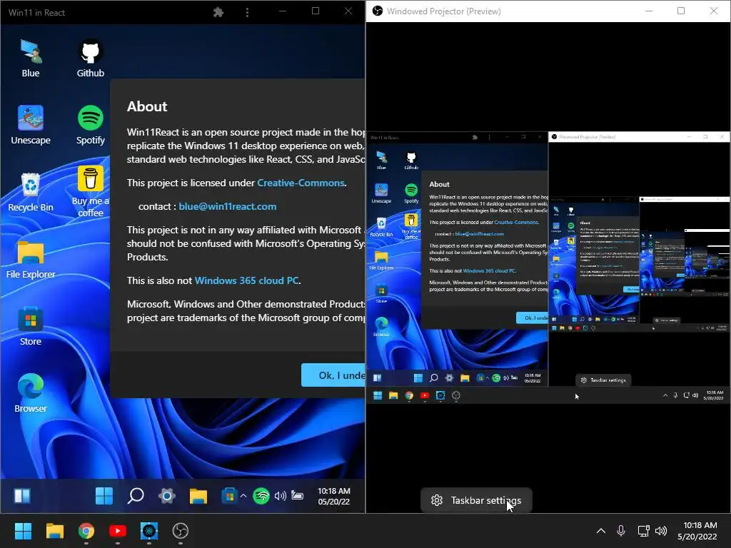Maximize the Windowed Projector window

click(x=680, y=11)
